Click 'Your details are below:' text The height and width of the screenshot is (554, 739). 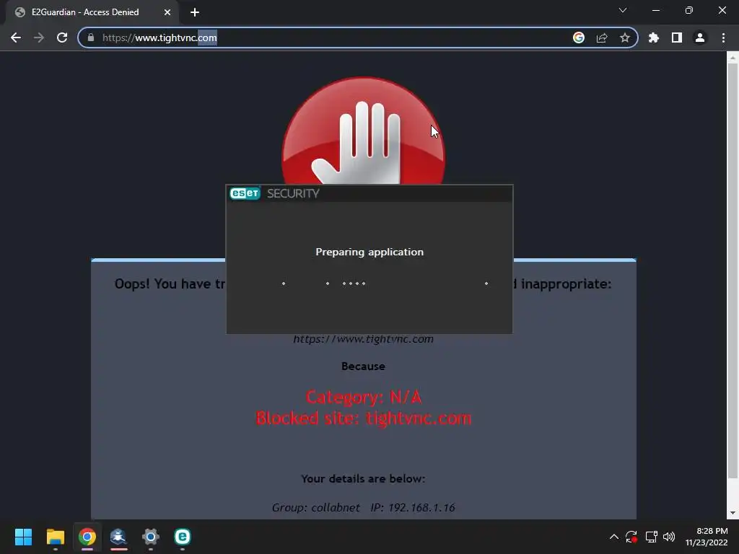click(x=364, y=479)
